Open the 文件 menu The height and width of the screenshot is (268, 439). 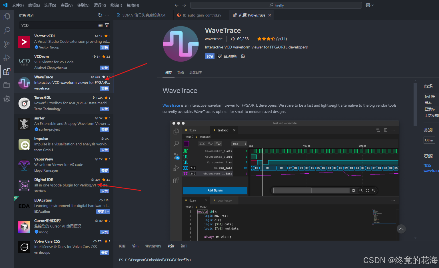point(18,5)
